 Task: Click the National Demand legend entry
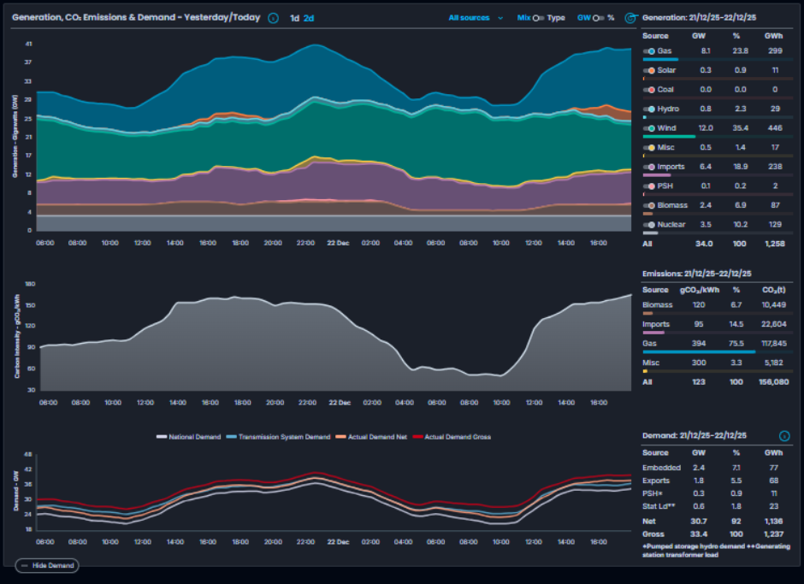tap(188, 437)
